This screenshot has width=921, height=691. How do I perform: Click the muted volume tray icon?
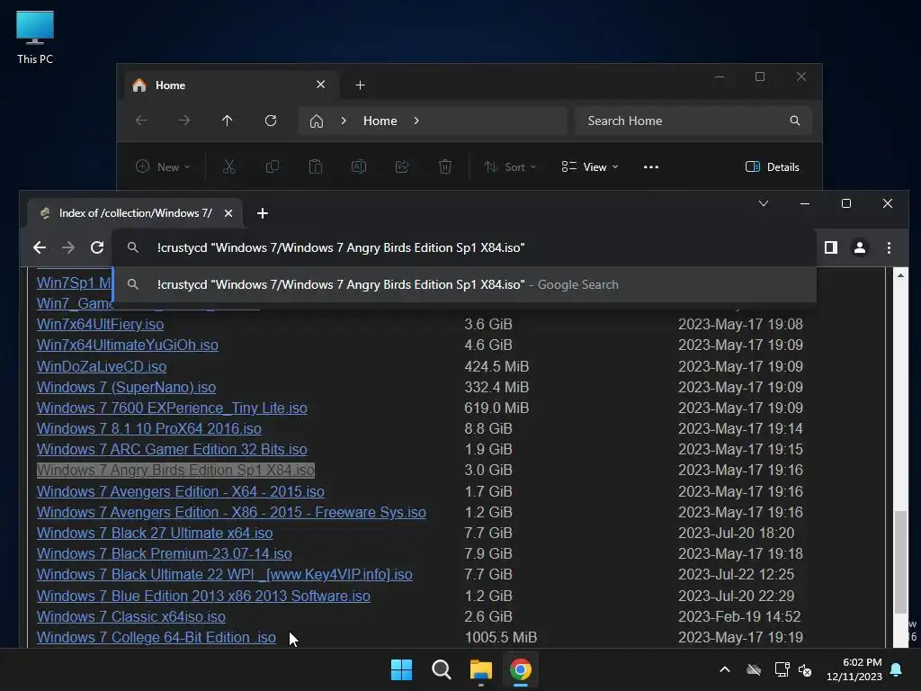click(x=805, y=669)
